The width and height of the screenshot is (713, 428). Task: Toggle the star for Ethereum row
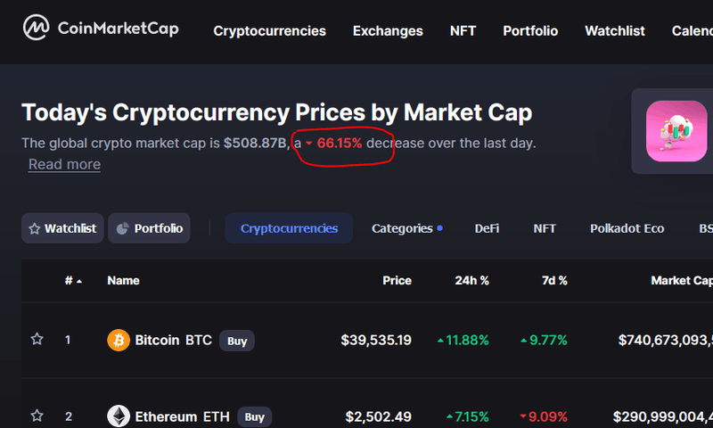[x=37, y=416]
